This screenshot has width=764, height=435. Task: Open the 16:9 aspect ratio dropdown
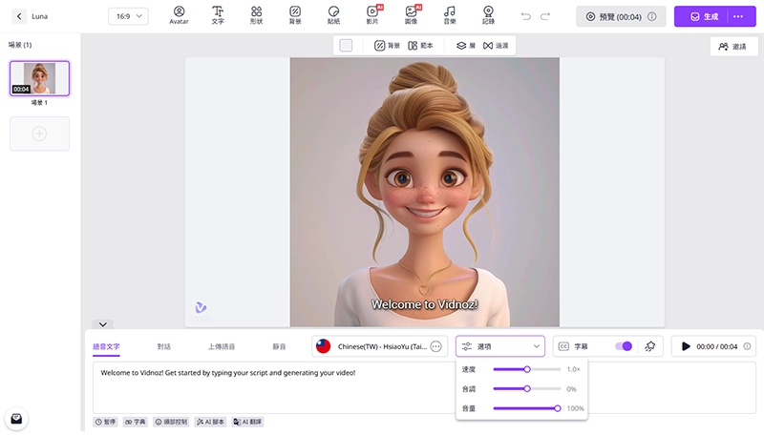click(128, 16)
